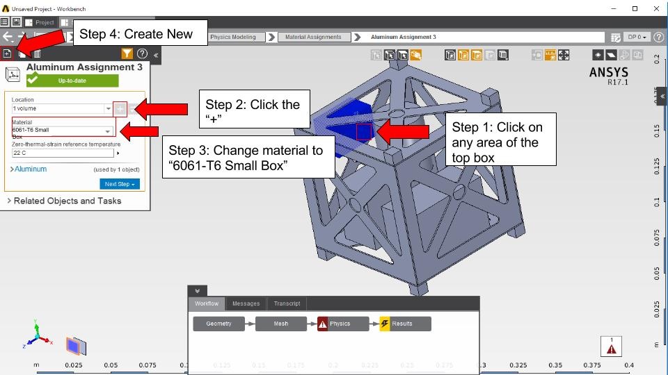Click the Create New task icon
This screenshot has width=668, height=375.
point(7,53)
